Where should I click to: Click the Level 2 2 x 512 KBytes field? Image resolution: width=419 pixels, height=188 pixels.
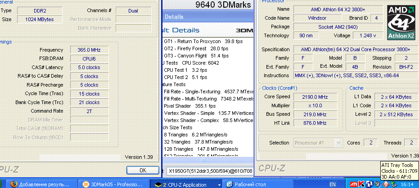tap(396, 114)
